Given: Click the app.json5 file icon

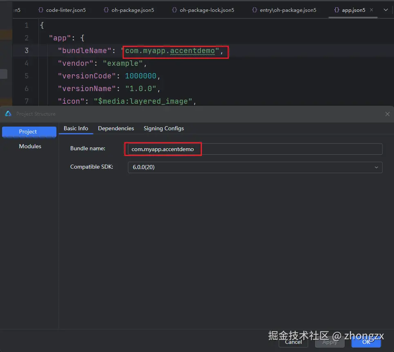Looking at the screenshot, I should point(337,10).
